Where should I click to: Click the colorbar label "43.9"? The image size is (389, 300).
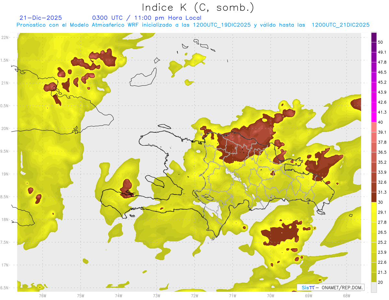tap(382, 92)
